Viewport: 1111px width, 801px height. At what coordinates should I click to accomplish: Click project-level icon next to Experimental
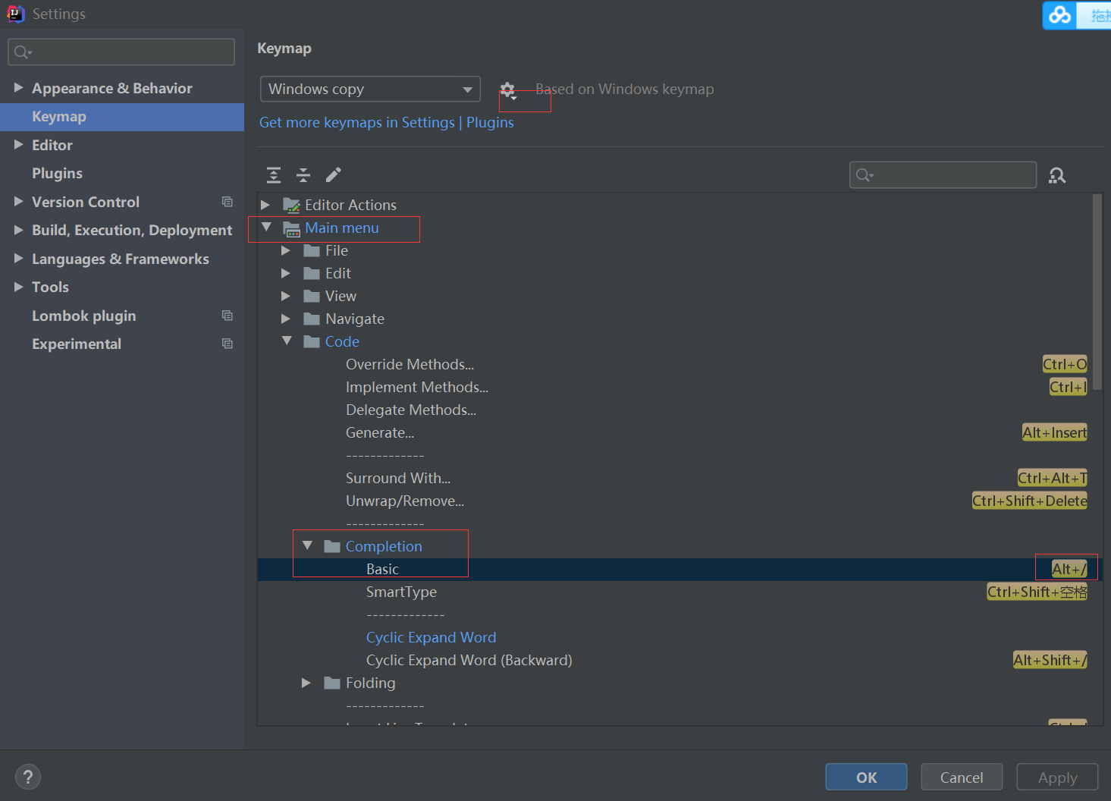pos(227,344)
